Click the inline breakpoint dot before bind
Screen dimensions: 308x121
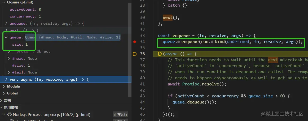212,42
